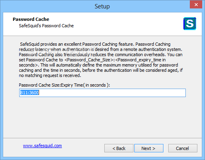Click the first description line about Password Caching feature
The height and width of the screenshot is (160, 205).
click(x=95, y=44)
